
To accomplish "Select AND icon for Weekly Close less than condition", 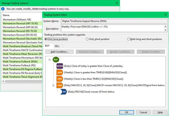I will click(x=60, y=79).
